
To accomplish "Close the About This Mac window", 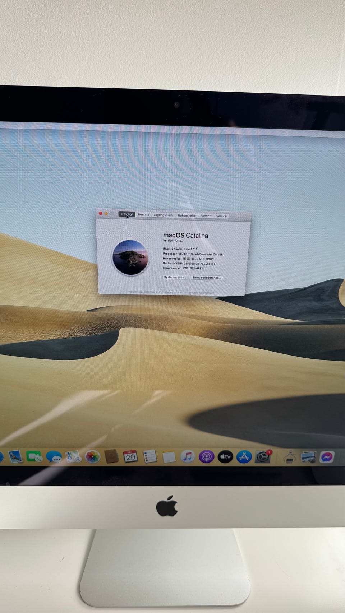I will click(x=101, y=213).
